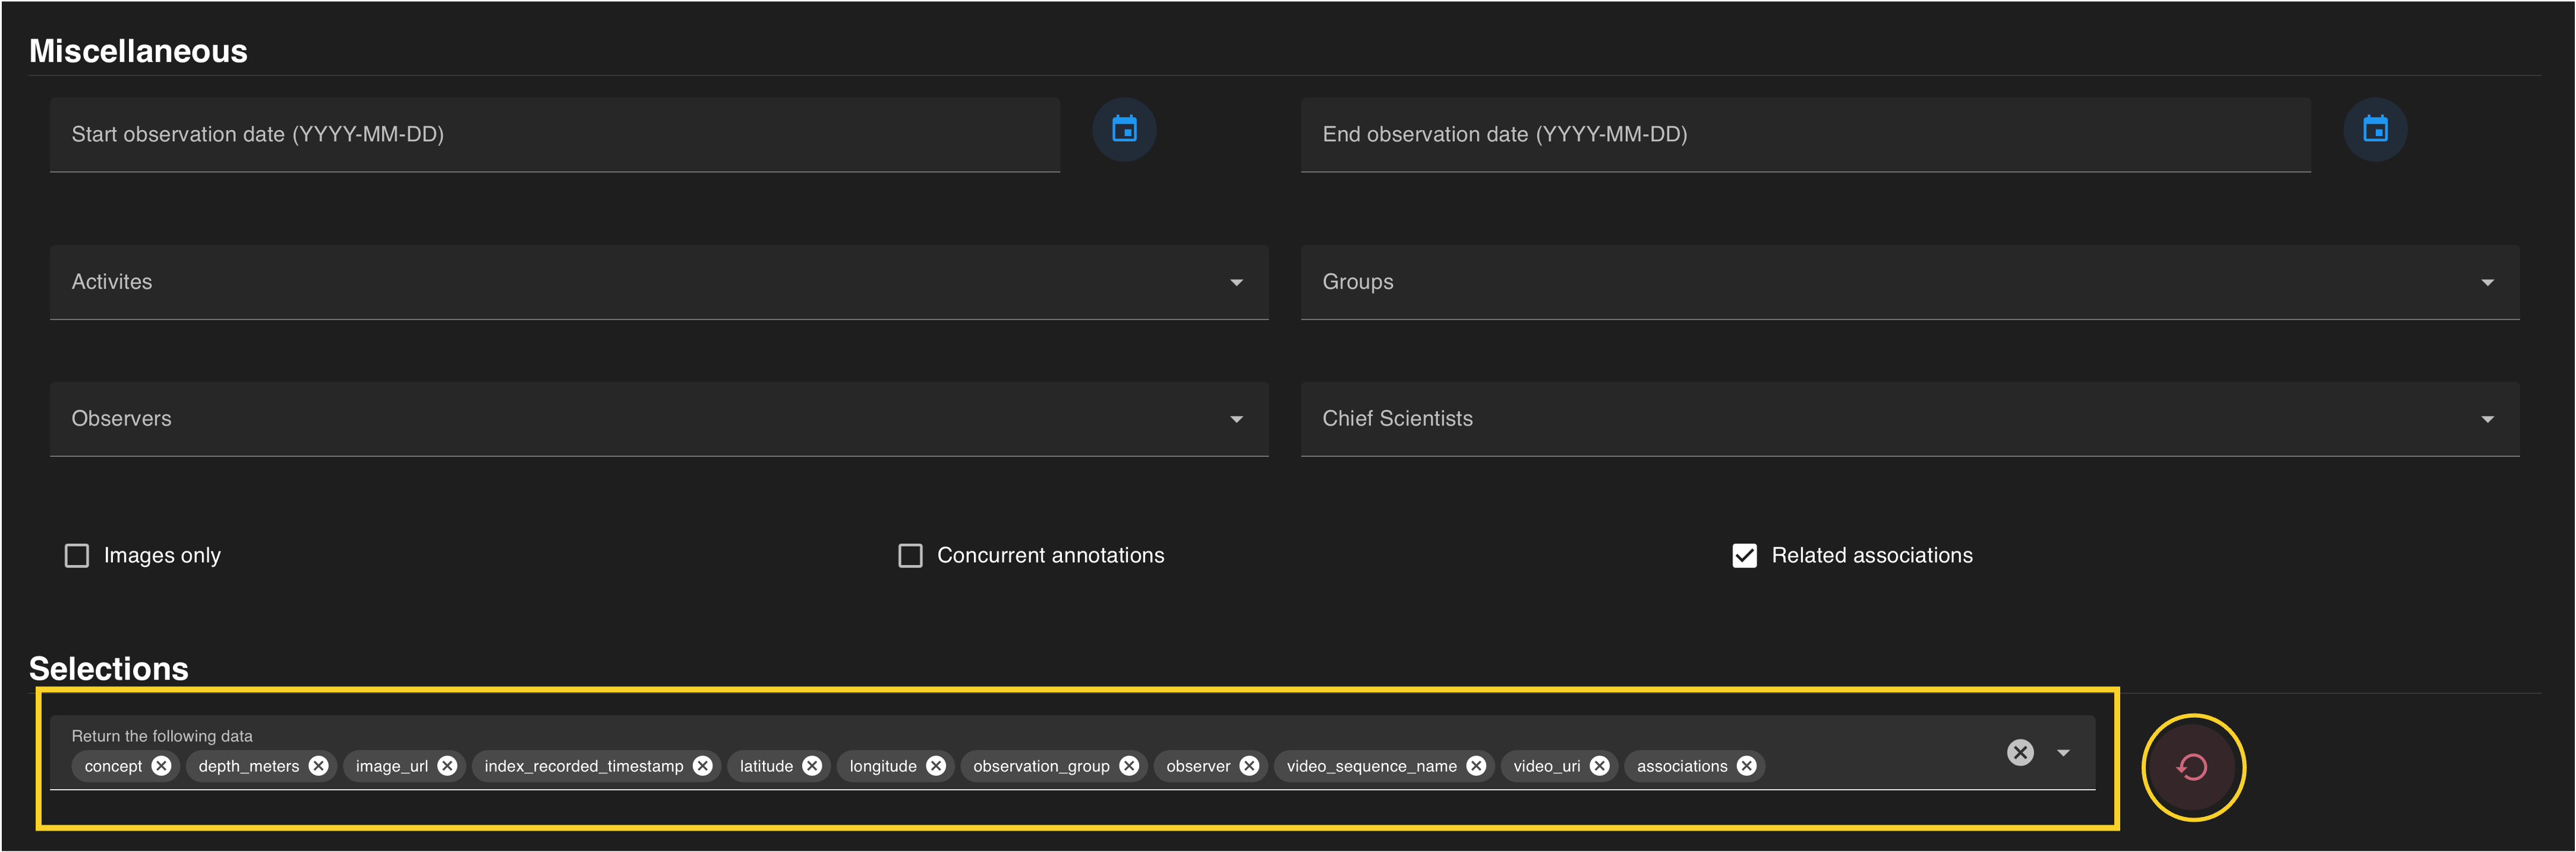Open the end observation date calendar picker
This screenshot has width=2576, height=852.
[2375, 130]
